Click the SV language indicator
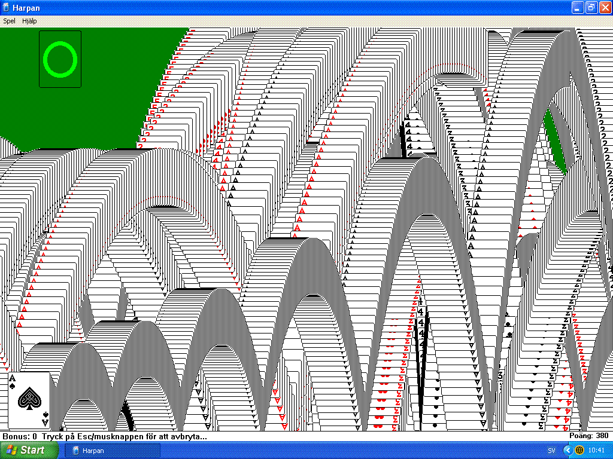This screenshot has height=459, width=613. point(551,451)
